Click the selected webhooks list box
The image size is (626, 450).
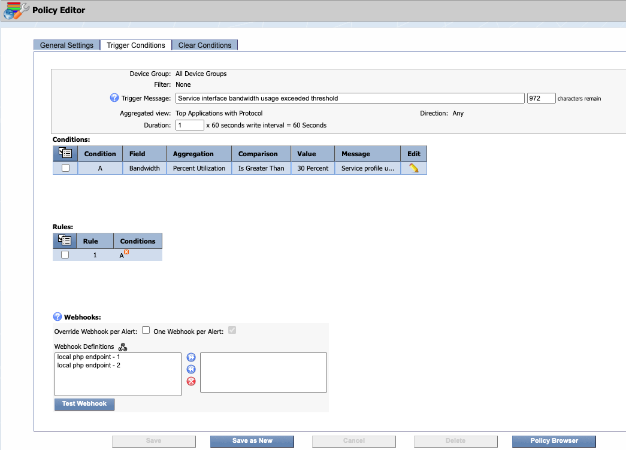(x=264, y=372)
